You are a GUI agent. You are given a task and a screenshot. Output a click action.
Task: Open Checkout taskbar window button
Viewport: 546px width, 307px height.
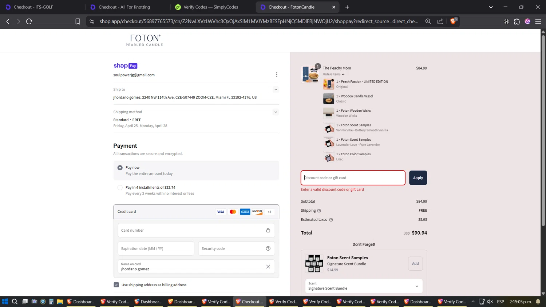(250, 302)
